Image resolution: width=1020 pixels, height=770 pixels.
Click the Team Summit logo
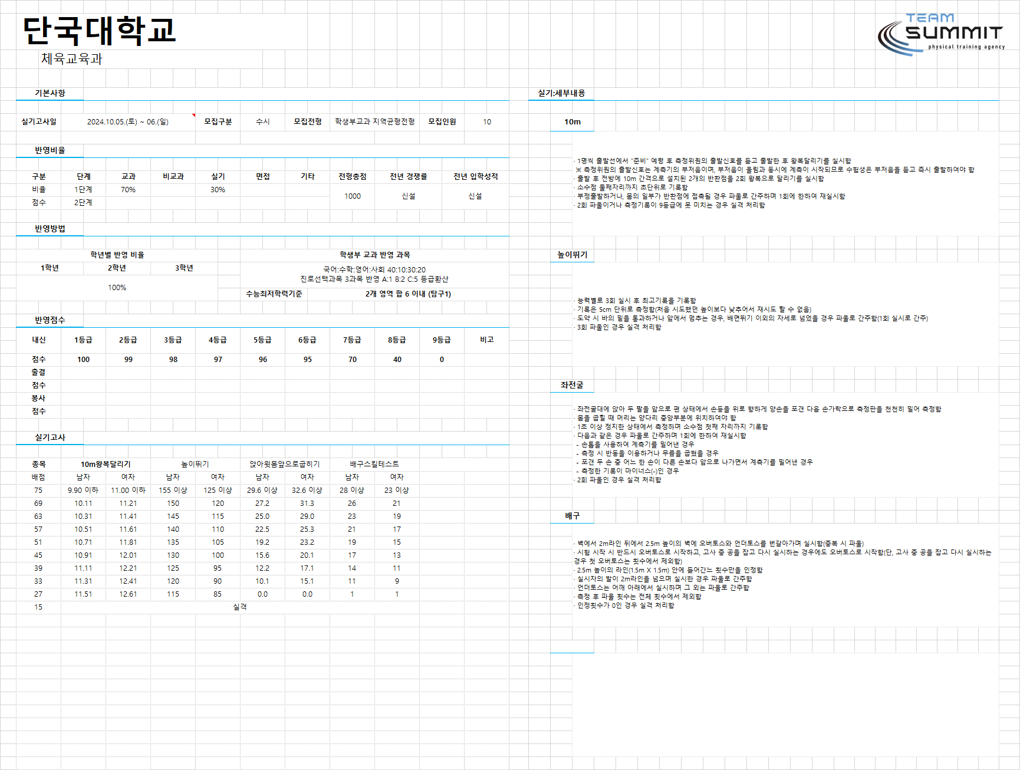click(941, 34)
